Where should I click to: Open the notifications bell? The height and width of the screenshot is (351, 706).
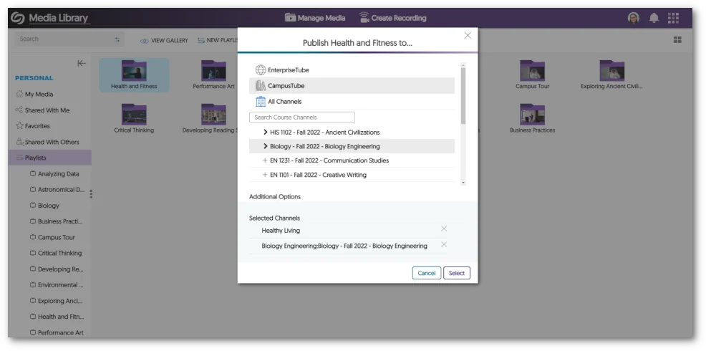pyautogui.click(x=654, y=18)
